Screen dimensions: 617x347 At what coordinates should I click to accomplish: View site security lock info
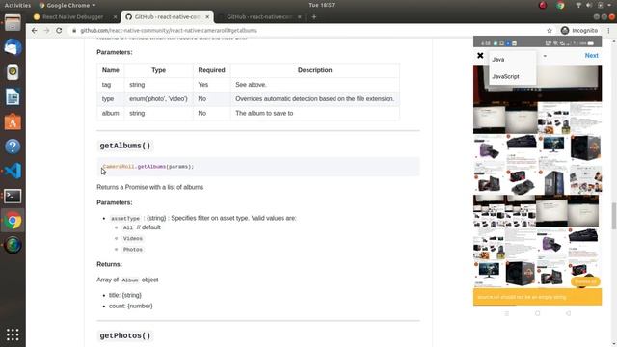coord(74,30)
